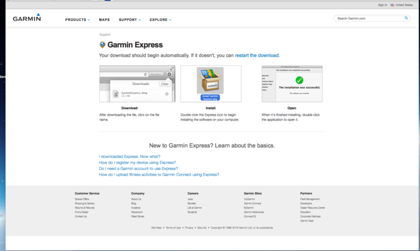Open the Products dropdown menu
The image size is (420, 251).
[77, 20]
